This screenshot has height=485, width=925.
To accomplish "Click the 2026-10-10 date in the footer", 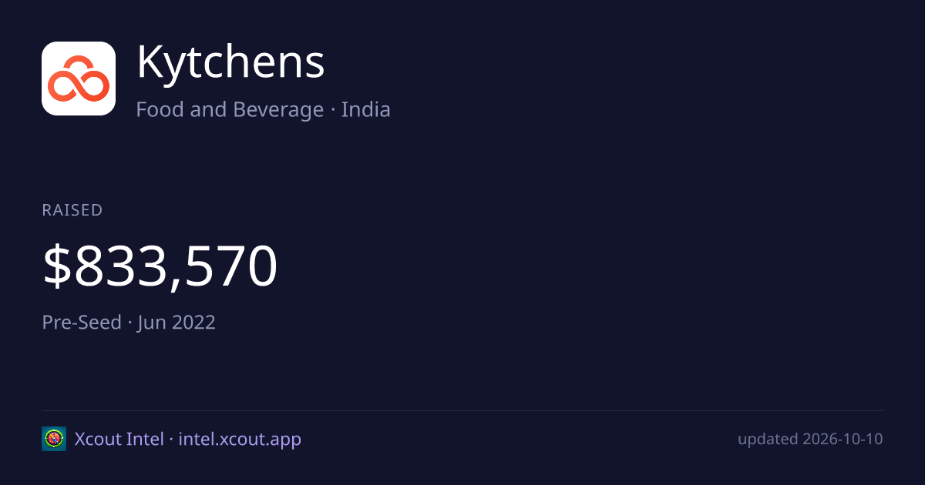I will [x=843, y=439].
